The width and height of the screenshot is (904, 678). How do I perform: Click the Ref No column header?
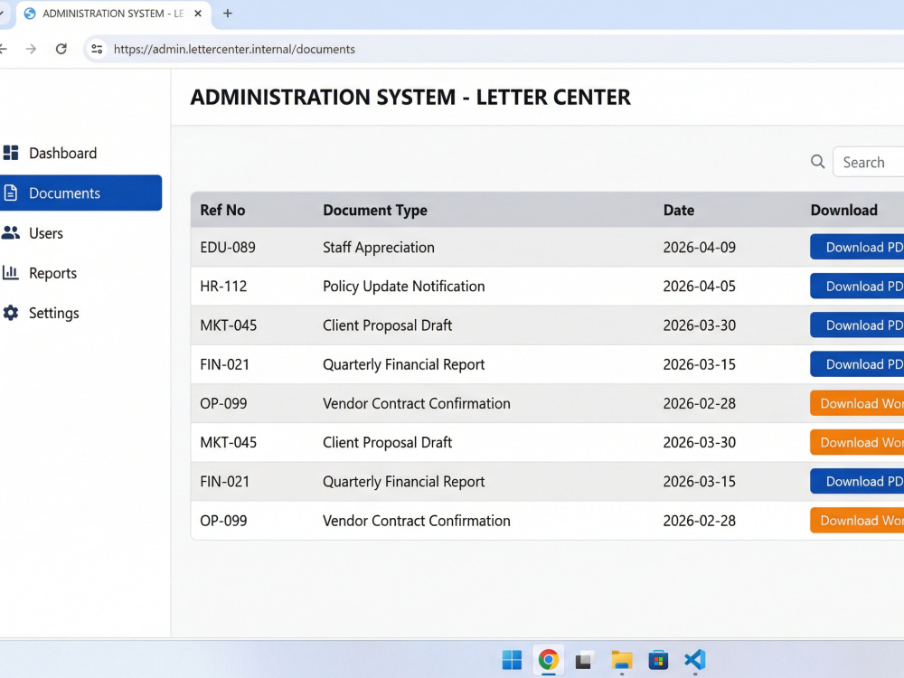(x=222, y=210)
